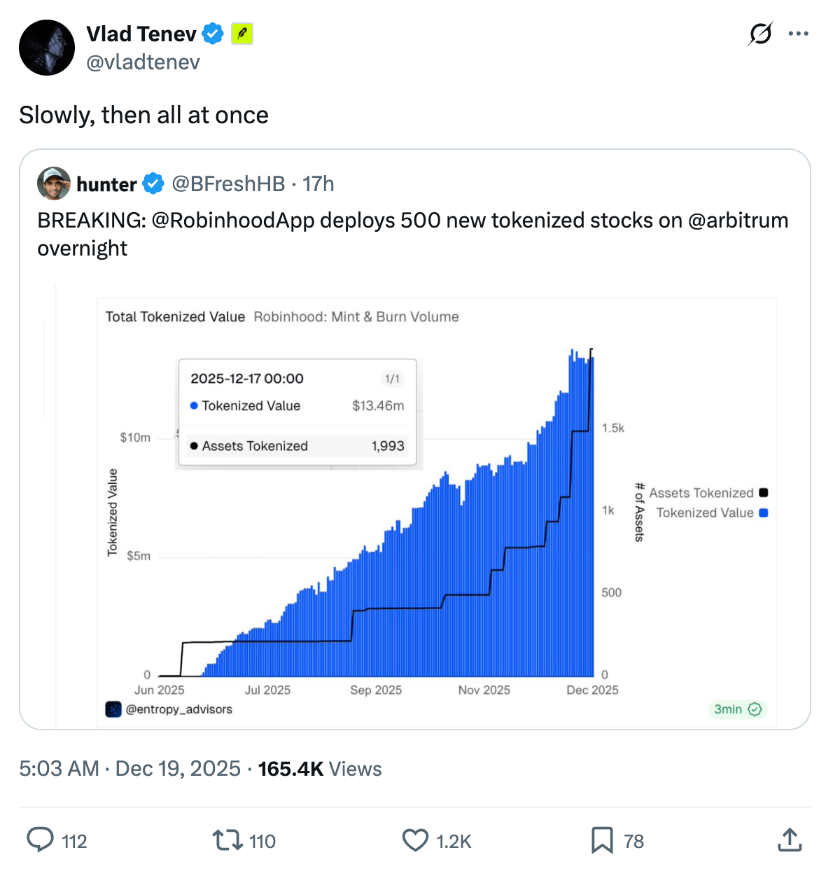This screenshot has width=833, height=871.
Task: Select the Total Tokenized Value chart title
Action: 175,316
